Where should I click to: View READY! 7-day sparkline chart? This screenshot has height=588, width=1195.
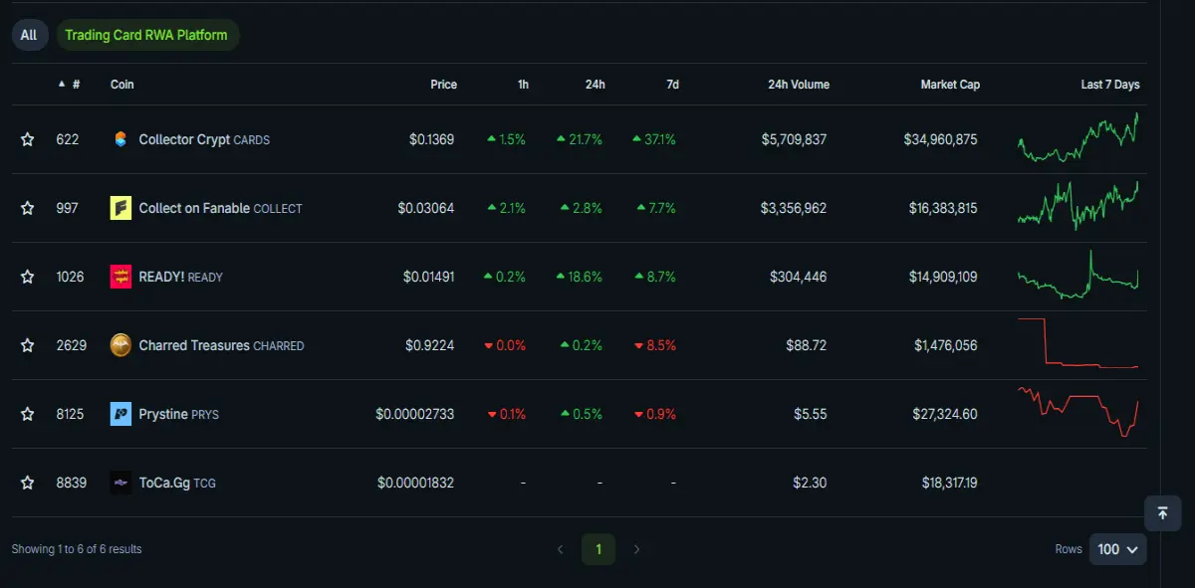point(1078,275)
